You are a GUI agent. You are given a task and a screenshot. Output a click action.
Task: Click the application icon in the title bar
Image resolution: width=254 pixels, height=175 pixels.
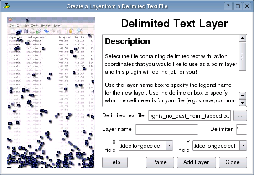coord(7,6)
